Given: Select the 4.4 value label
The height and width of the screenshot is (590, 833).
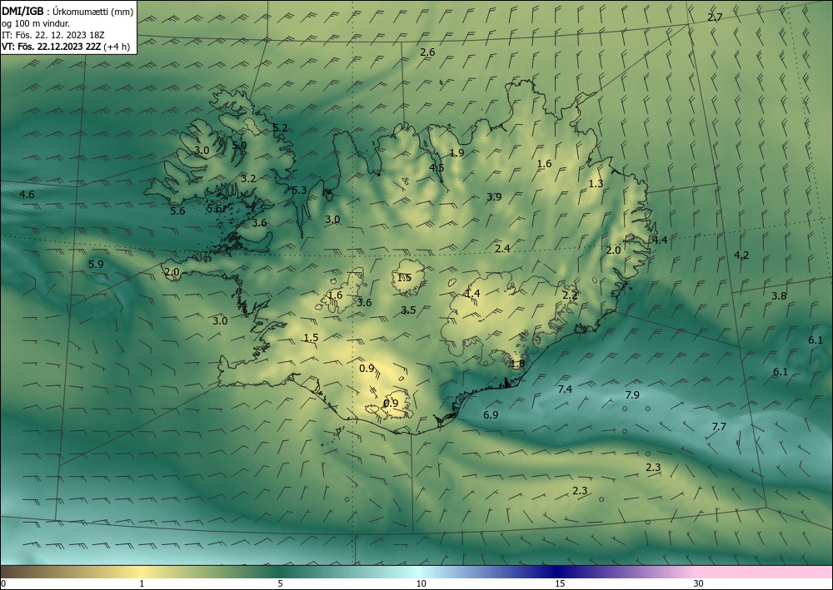Looking at the screenshot, I should click(659, 240).
